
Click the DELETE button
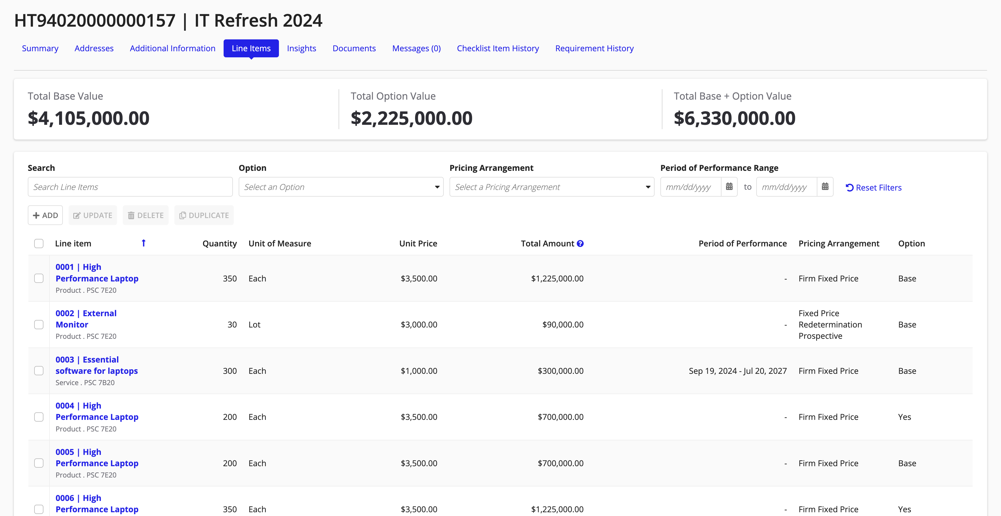point(146,215)
